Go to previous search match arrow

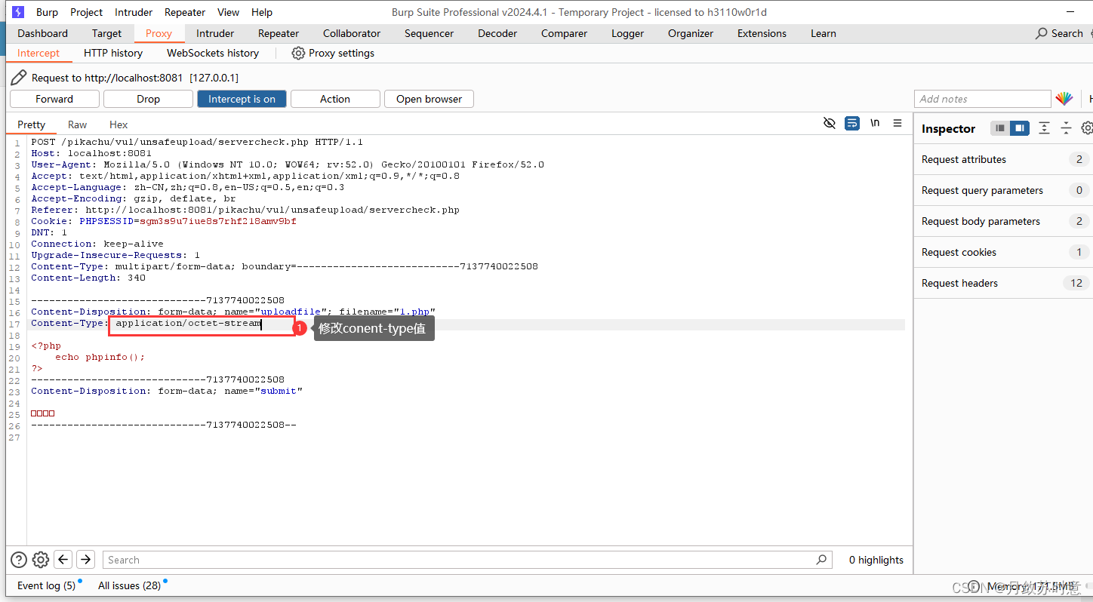pos(63,559)
